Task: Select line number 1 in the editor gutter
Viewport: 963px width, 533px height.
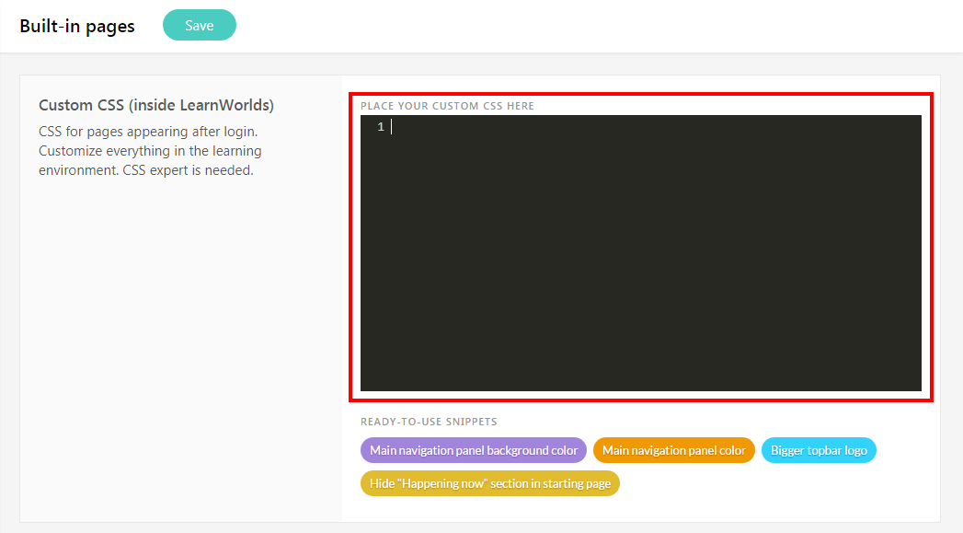Action: point(381,127)
